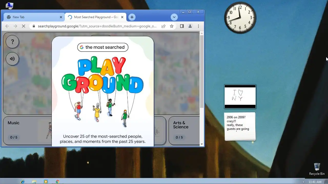The image size is (328, 184).
Task: Click the page scrollbar down arrow
Action: pos(202,144)
